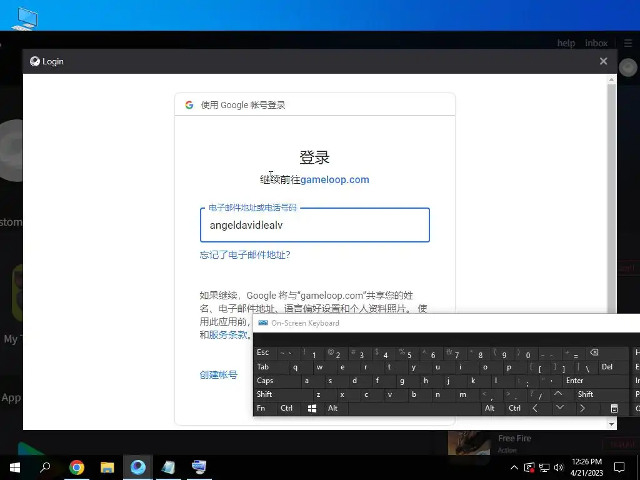Viewport: 640px width, 480px height.
Task: Toggle right Shift key on on-screen keyboard
Action: (x=602, y=395)
